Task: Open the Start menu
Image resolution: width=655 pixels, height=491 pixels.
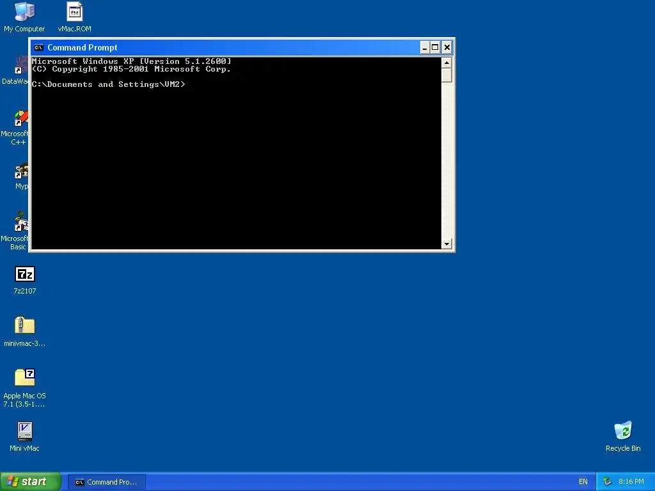Action: pyautogui.click(x=30, y=482)
